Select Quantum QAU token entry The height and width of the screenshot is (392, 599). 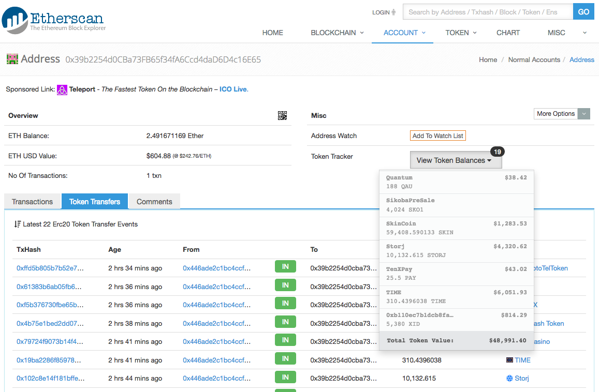pos(457,182)
